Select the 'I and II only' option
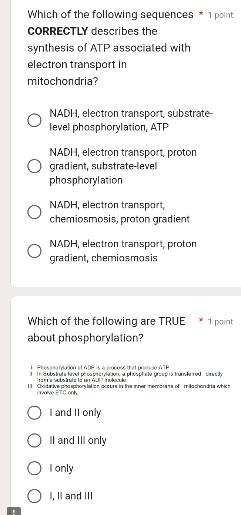This screenshot has height=515, width=241. pos(34,412)
